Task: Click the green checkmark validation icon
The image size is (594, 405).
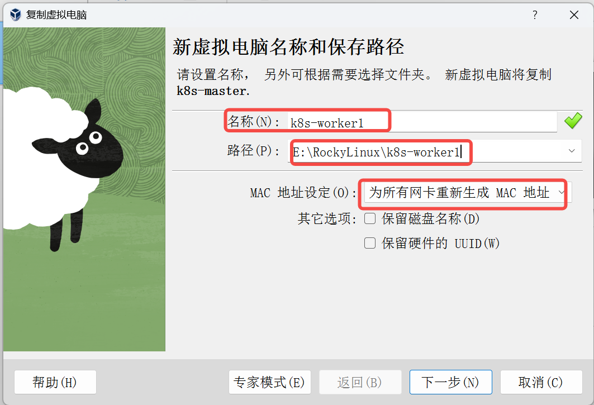Action: click(573, 121)
